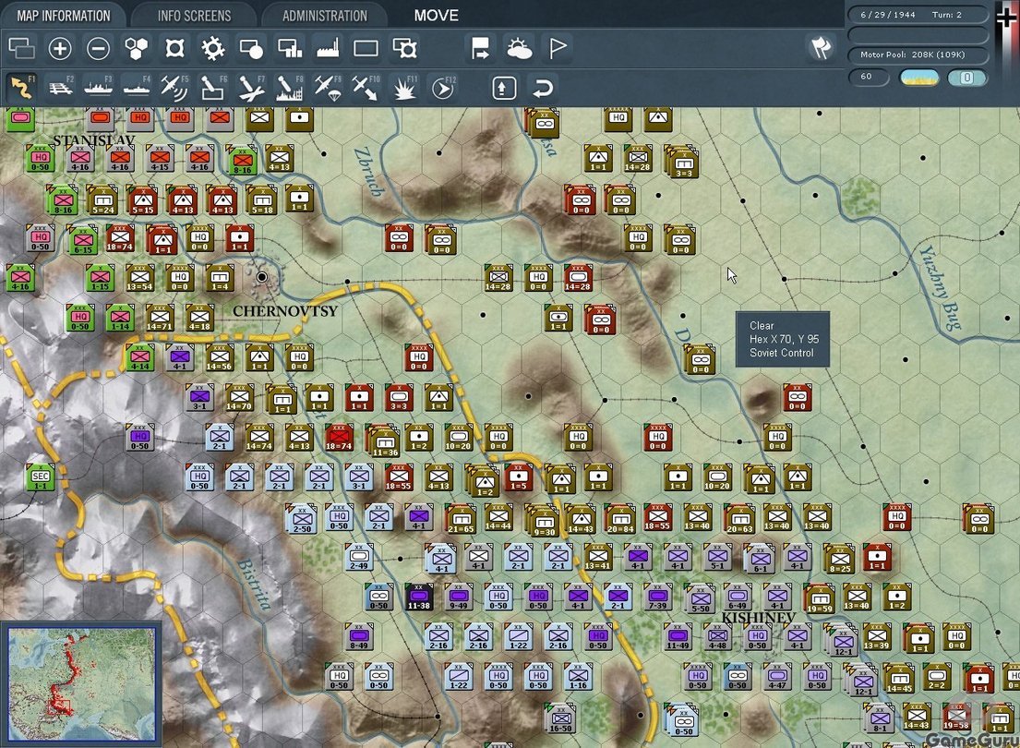This screenshot has width=1020, height=748.
Task: Click the teal indicator showing 0
Action: pyautogui.click(x=967, y=78)
